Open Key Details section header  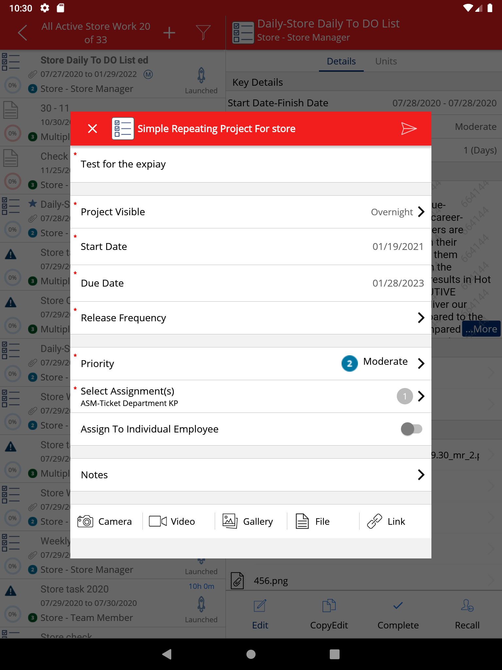[363, 82]
